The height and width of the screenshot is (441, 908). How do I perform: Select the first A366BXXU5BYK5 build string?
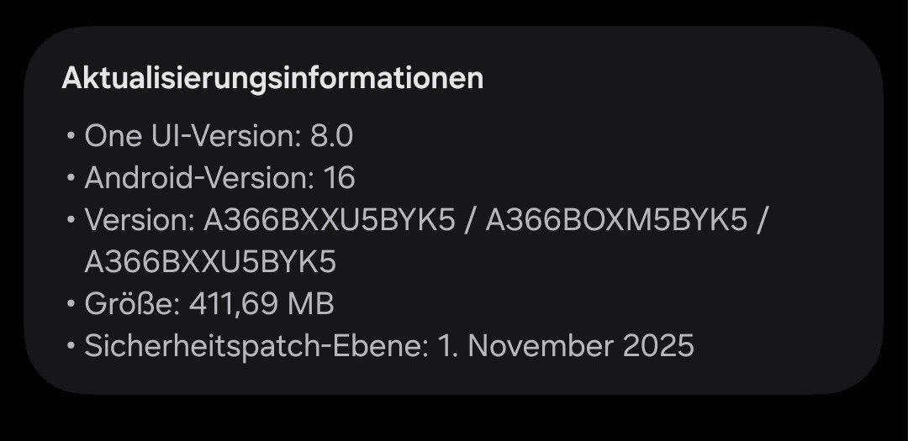(330, 220)
